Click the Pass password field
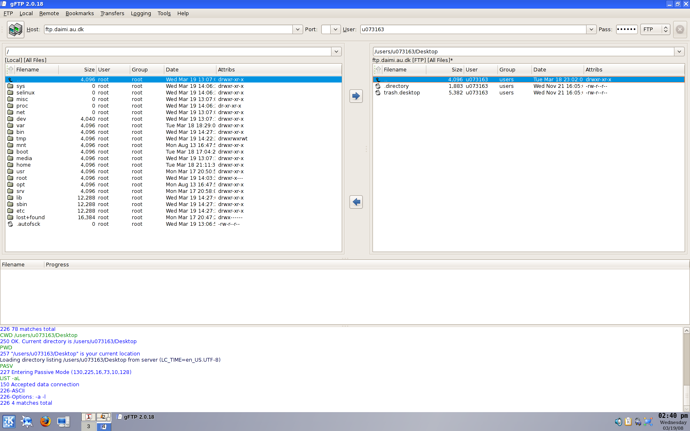 (627, 30)
